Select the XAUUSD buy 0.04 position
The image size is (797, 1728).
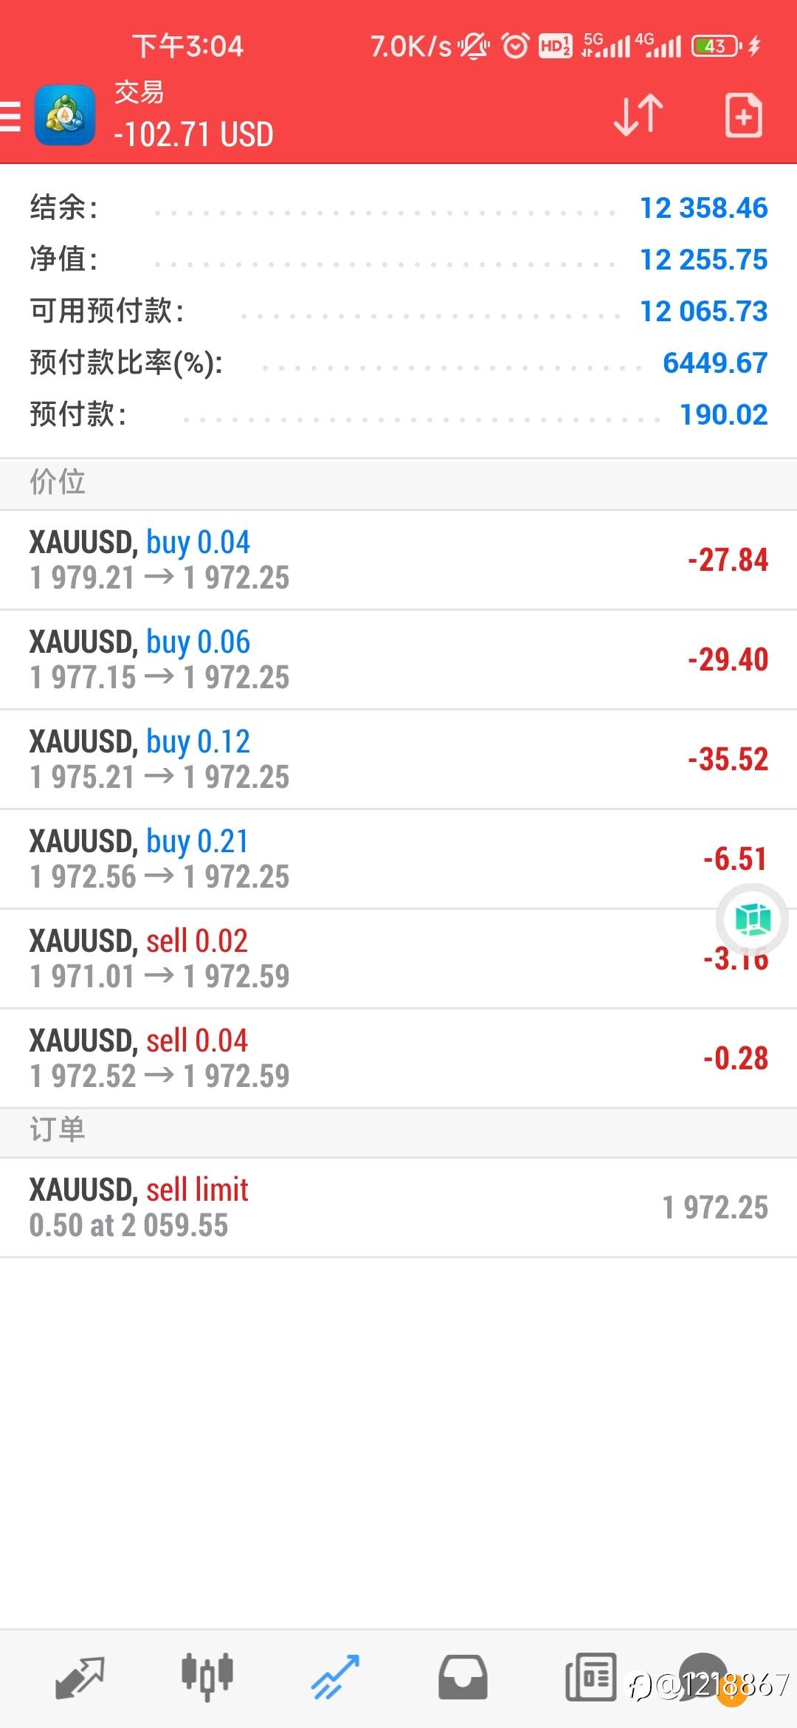pyautogui.click(x=398, y=560)
